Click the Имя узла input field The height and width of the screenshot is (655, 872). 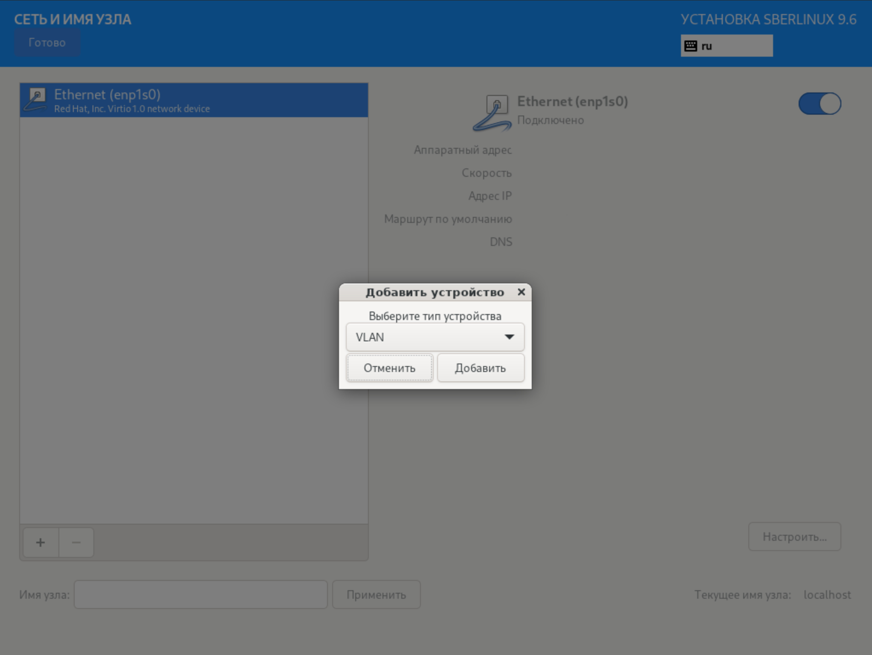201,594
